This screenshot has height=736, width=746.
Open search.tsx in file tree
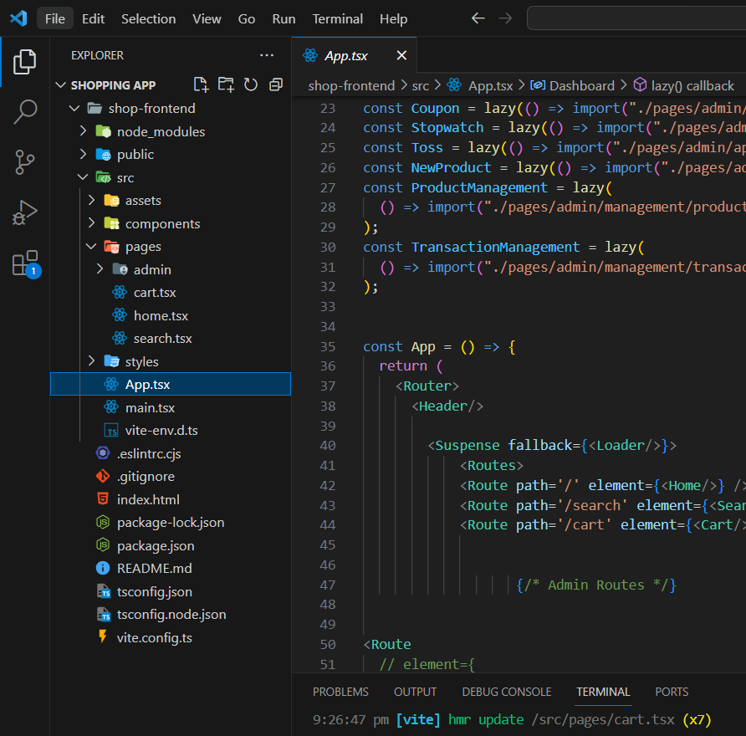point(171,338)
